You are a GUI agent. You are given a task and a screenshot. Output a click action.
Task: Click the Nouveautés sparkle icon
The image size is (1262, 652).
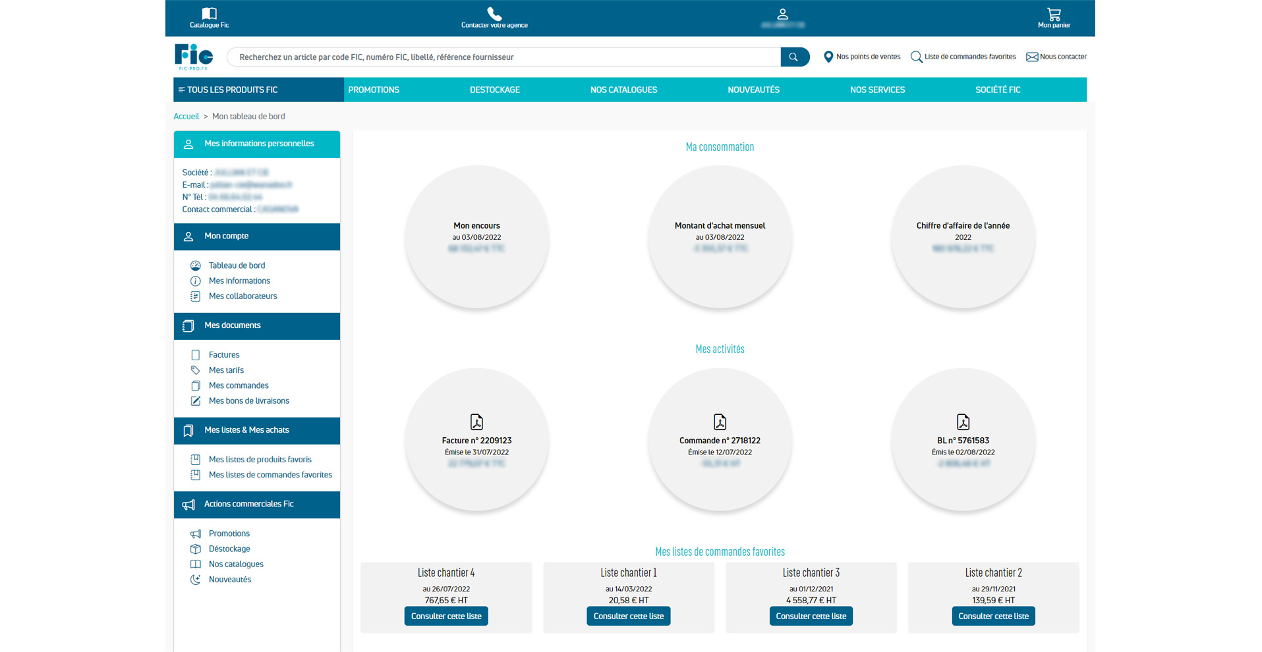pyautogui.click(x=195, y=580)
